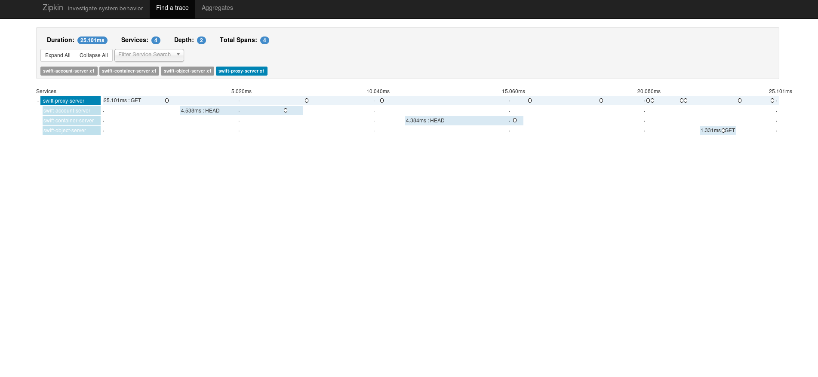Select the swift-container-server service label
The width and height of the screenshot is (818, 377).
pyautogui.click(x=71, y=121)
